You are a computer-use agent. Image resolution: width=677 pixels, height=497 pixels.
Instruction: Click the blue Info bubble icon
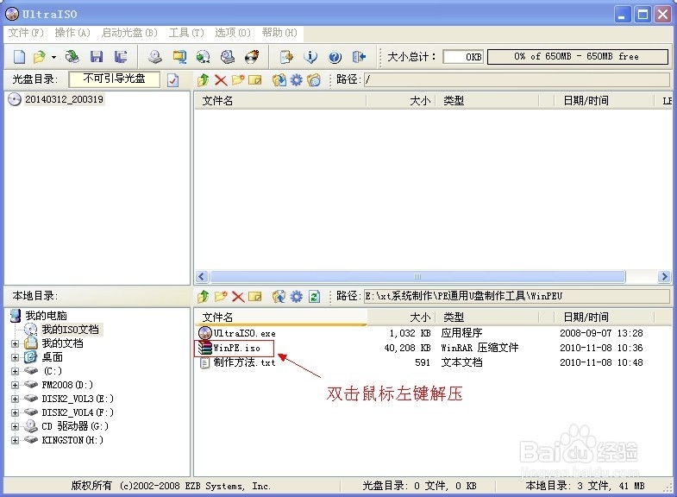pyautogui.click(x=310, y=57)
